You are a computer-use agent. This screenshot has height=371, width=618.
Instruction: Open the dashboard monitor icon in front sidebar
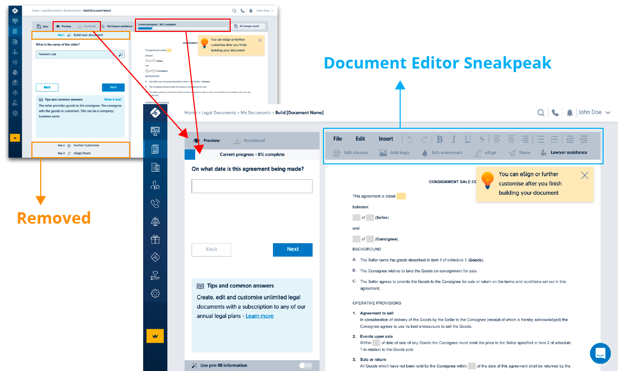click(x=155, y=131)
